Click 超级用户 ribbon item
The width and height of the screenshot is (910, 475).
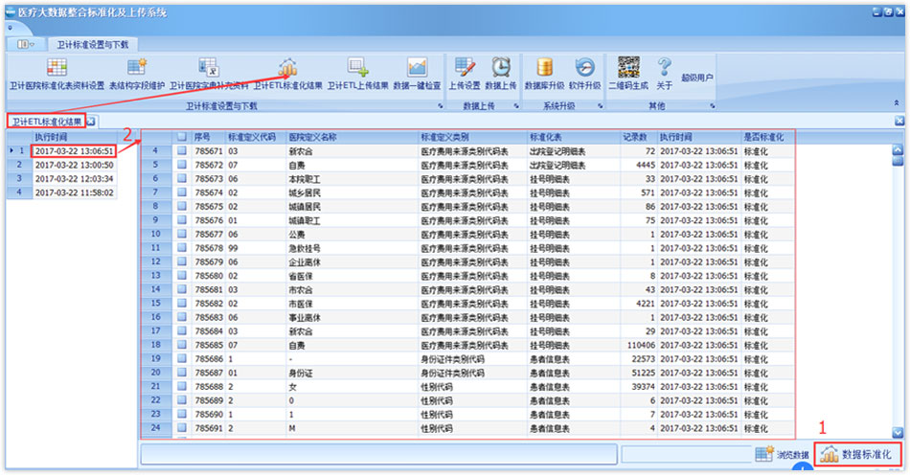point(697,78)
